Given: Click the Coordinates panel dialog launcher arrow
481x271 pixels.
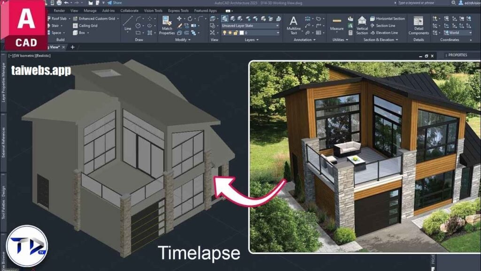Looking at the screenshot, I should [471, 40].
